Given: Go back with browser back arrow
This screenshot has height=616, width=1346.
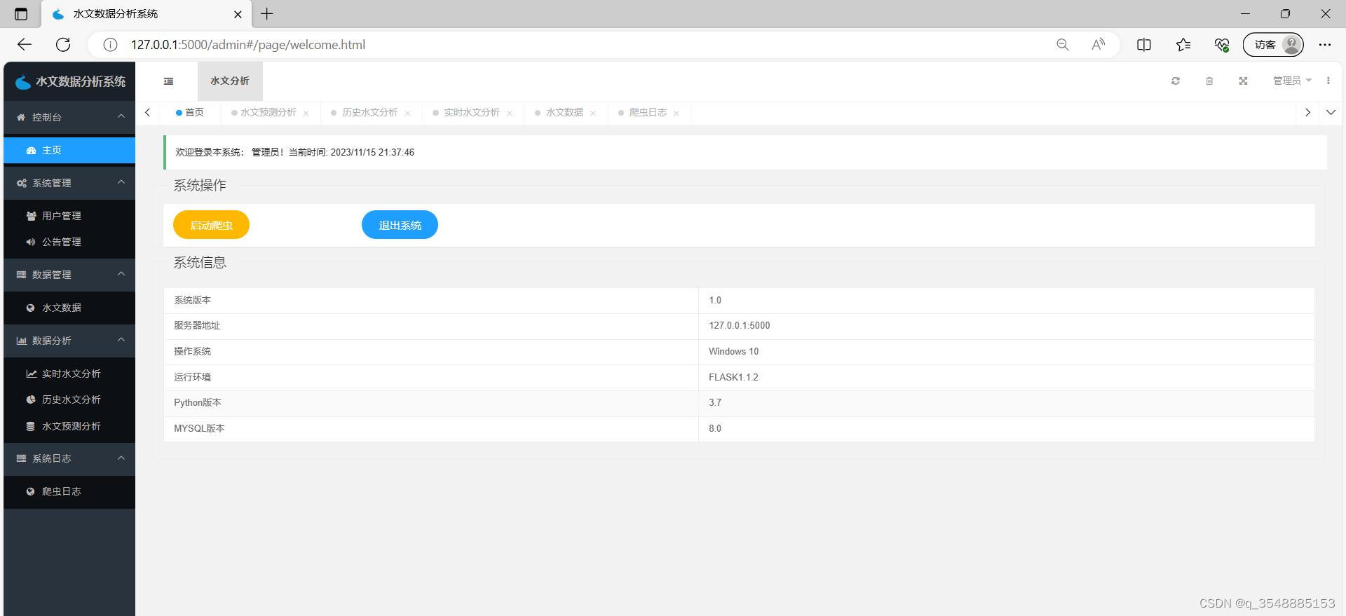Looking at the screenshot, I should click(x=25, y=45).
